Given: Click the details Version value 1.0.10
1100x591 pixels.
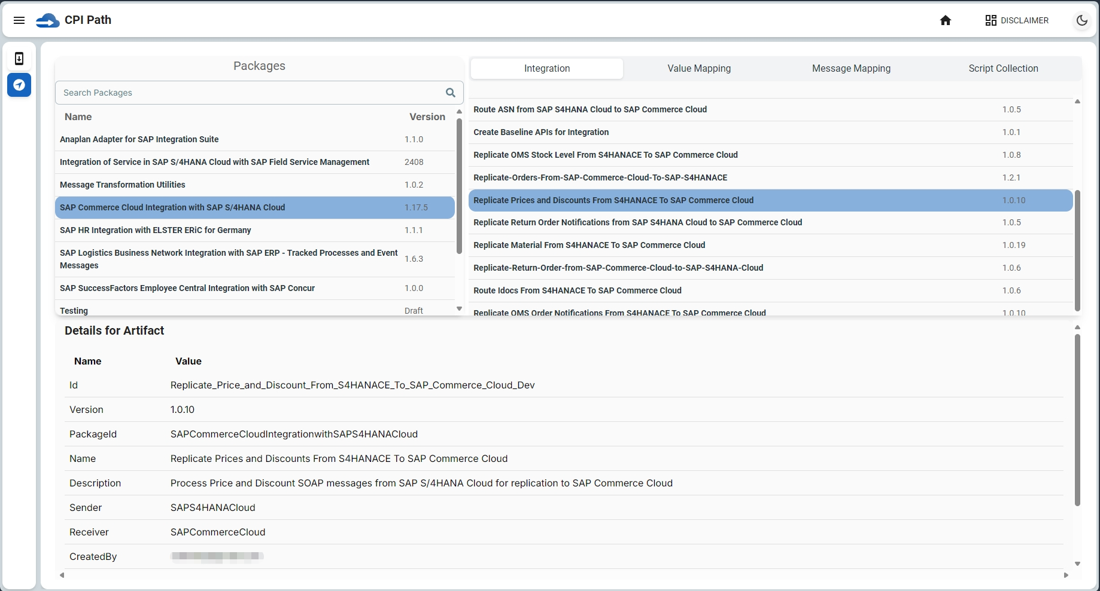Looking at the screenshot, I should [183, 410].
